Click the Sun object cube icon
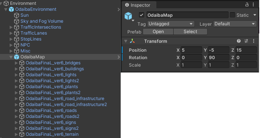 (x=17, y=15)
